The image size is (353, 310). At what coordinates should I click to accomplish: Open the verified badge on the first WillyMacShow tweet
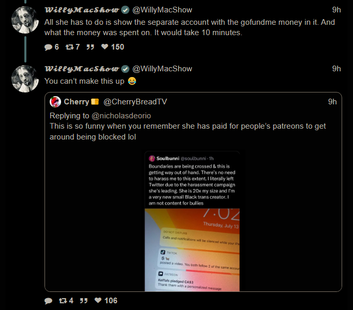click(x=125, y=10)
